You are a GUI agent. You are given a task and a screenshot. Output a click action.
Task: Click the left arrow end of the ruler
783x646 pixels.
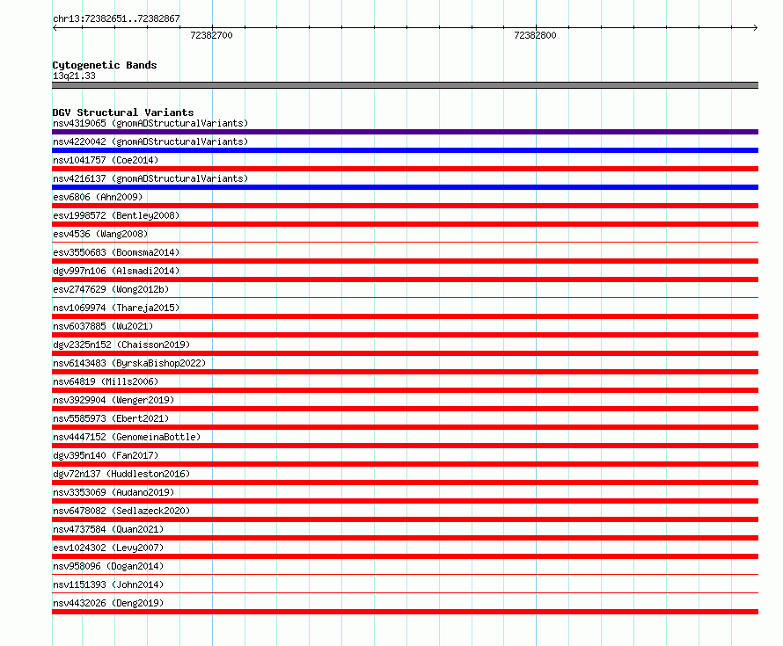tap(55, 28)
